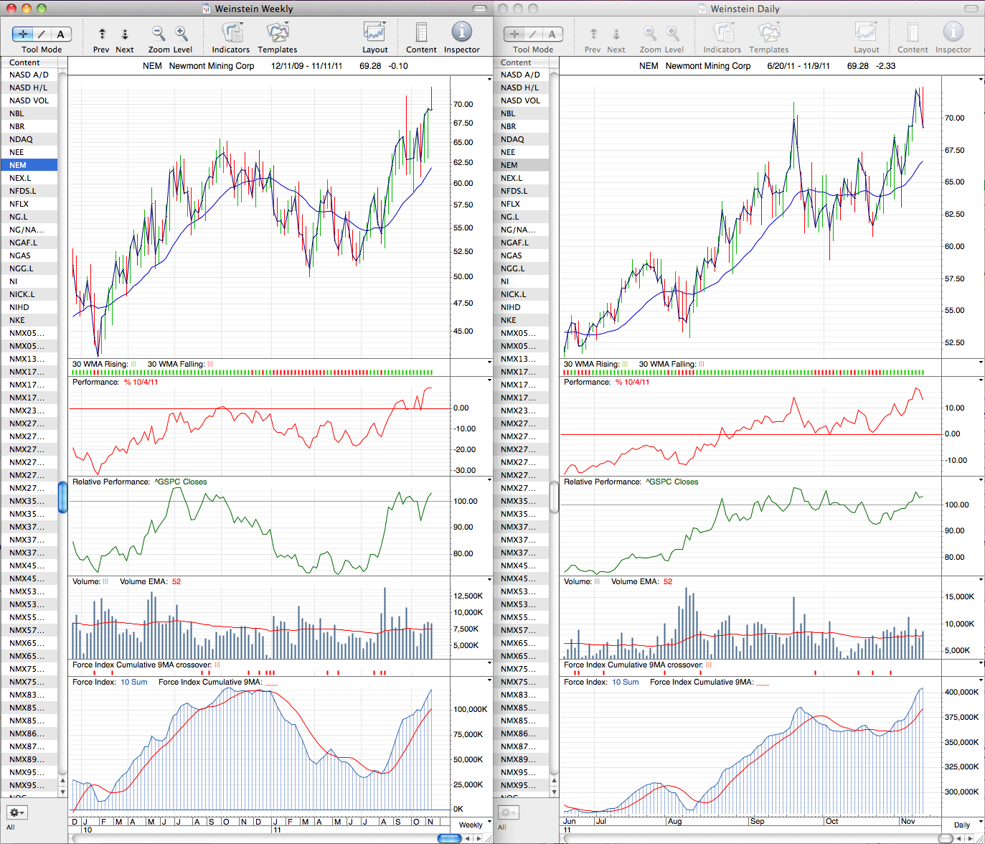Viewport: 985px width, 844px height.
Task: Go to Prev symbol with up arrow
Action: 102,34
